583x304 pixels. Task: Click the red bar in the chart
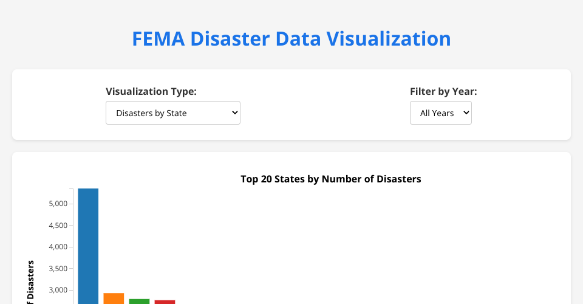[165, 302]
